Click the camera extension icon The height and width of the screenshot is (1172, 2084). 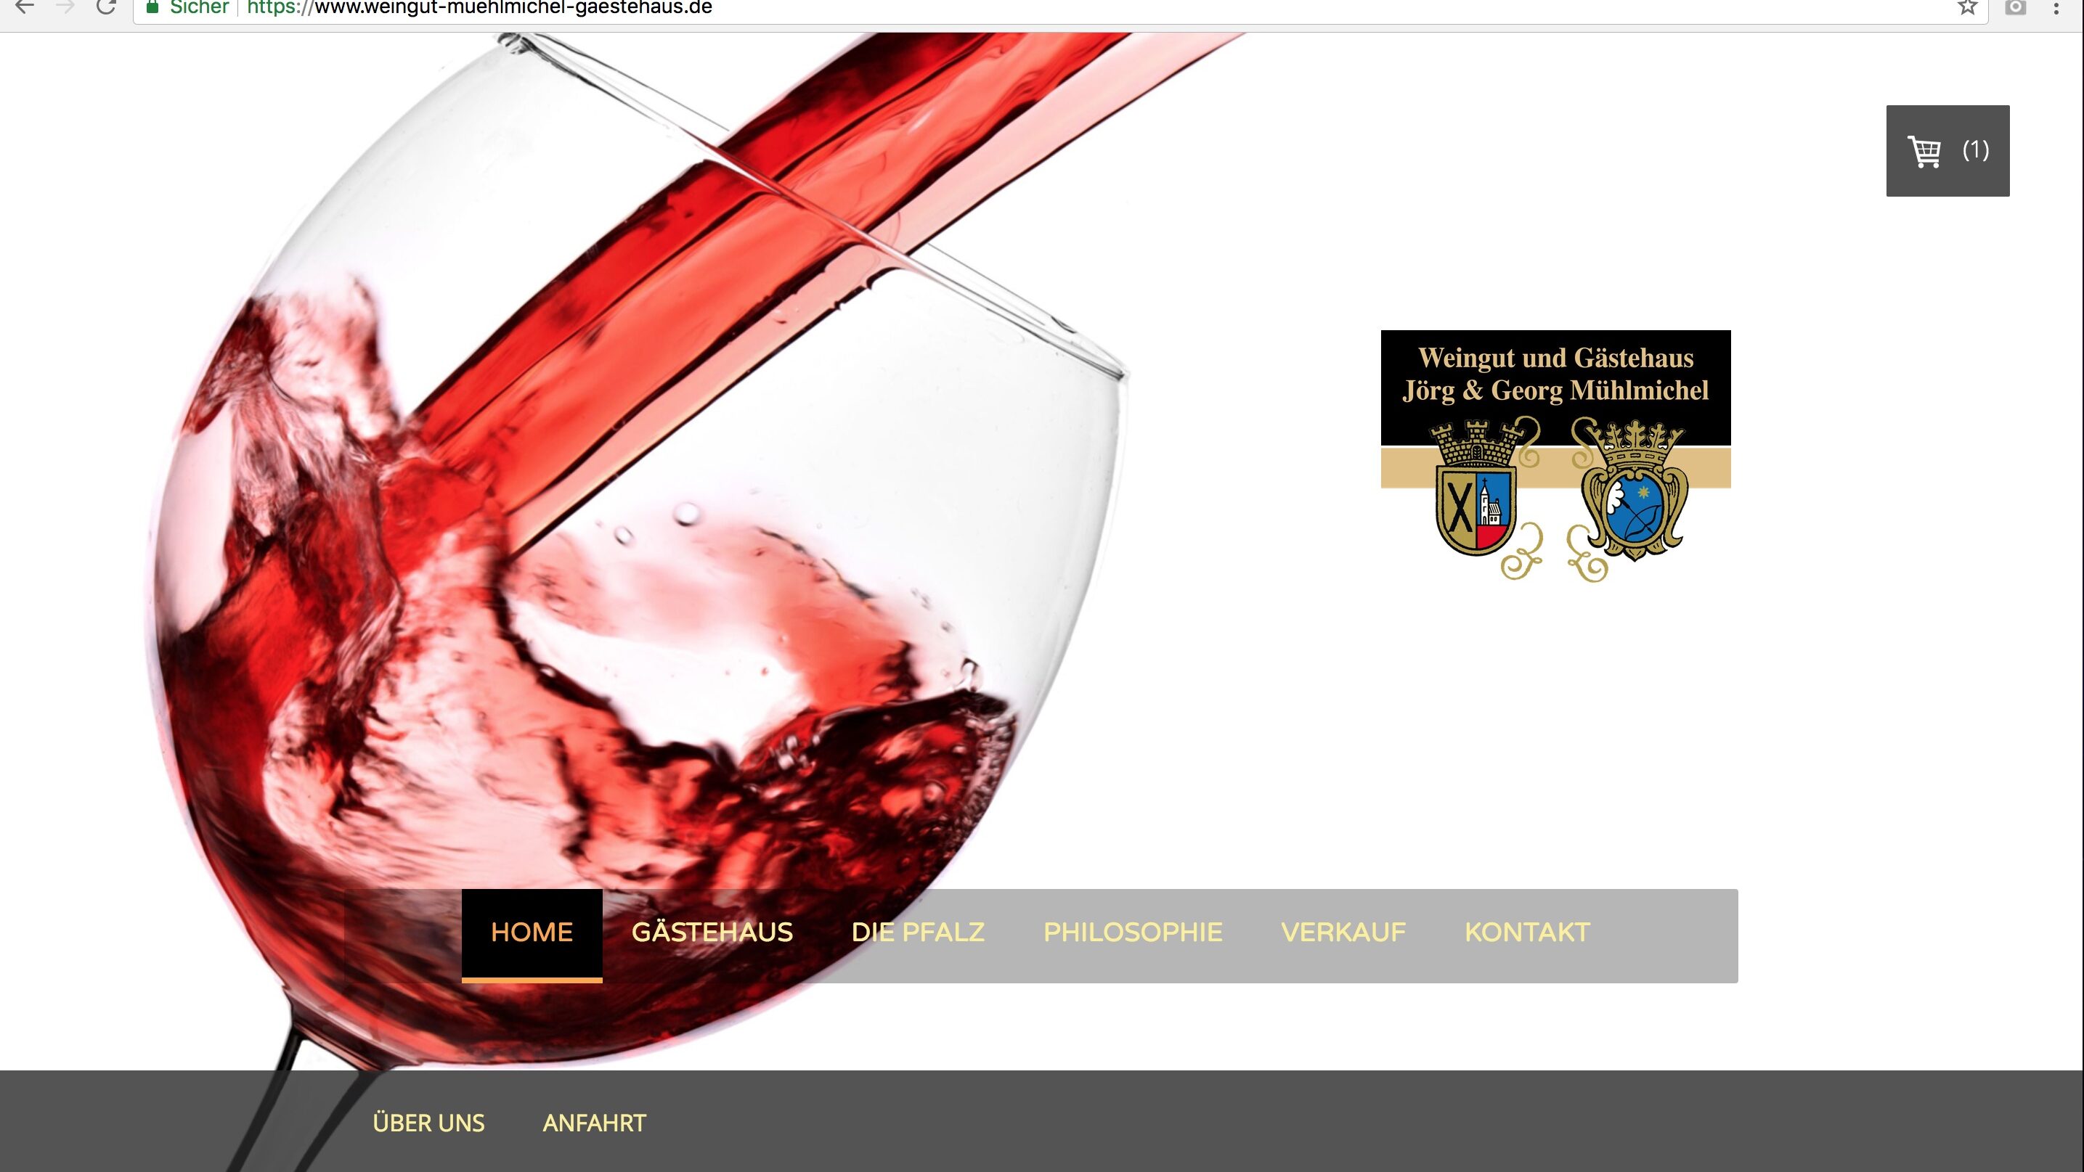[2016, 7]
